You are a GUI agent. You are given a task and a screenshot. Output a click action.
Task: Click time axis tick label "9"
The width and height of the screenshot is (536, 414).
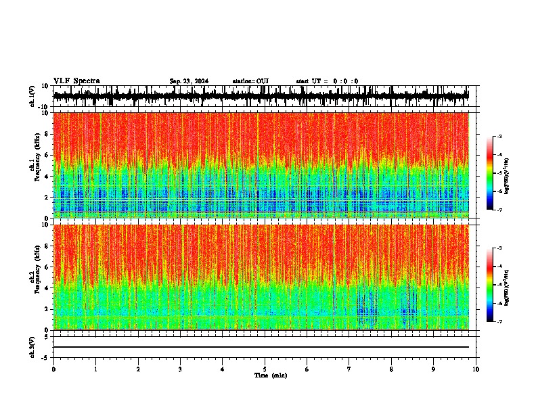tap(434, 369)
